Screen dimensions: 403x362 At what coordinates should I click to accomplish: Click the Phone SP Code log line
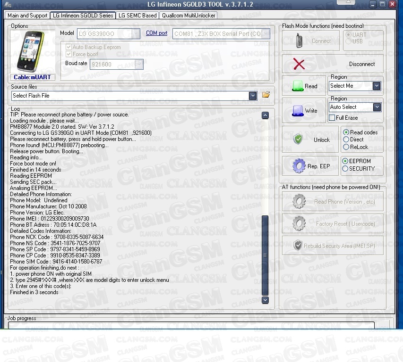[55, 249]
